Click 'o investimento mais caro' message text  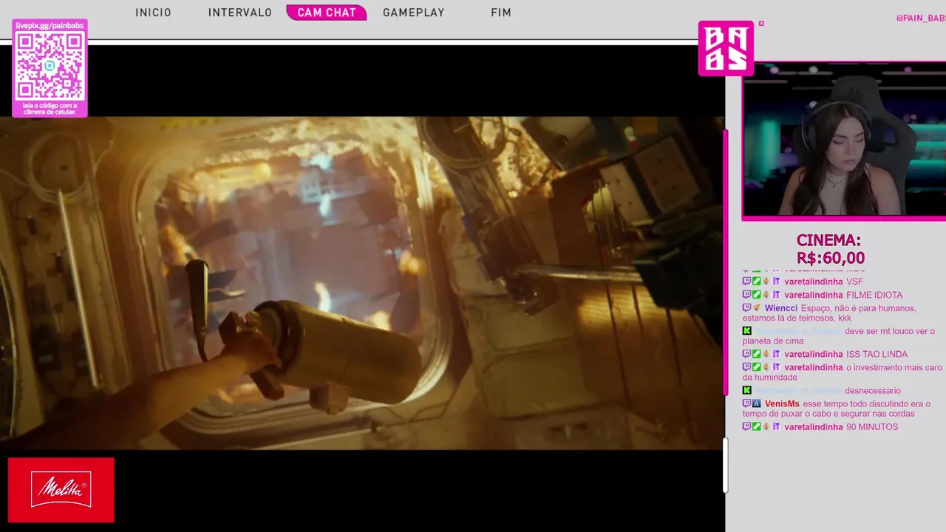click(x=843, y=372)
